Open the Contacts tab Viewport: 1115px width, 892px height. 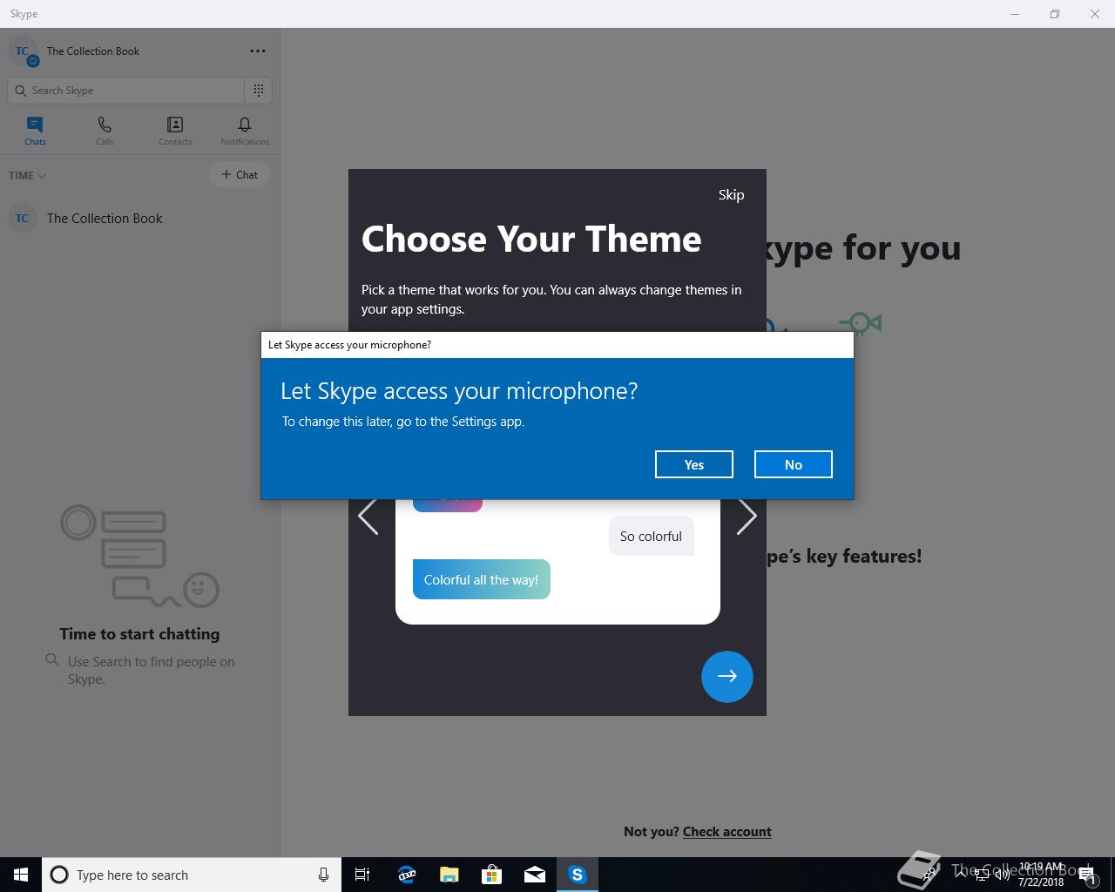(175, 131)
